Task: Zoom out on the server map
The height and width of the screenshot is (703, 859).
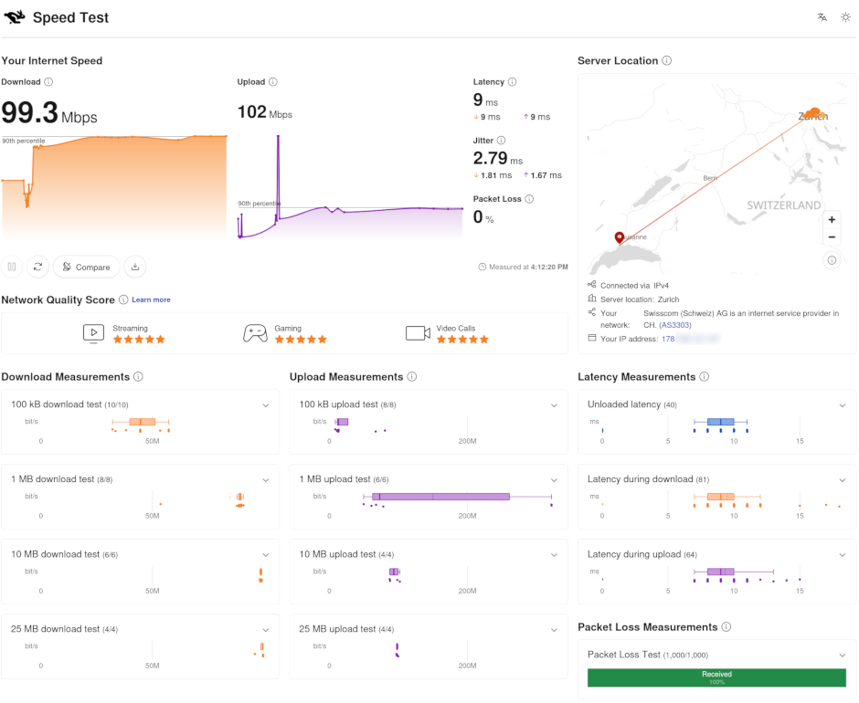Action: tap(832, 237)
